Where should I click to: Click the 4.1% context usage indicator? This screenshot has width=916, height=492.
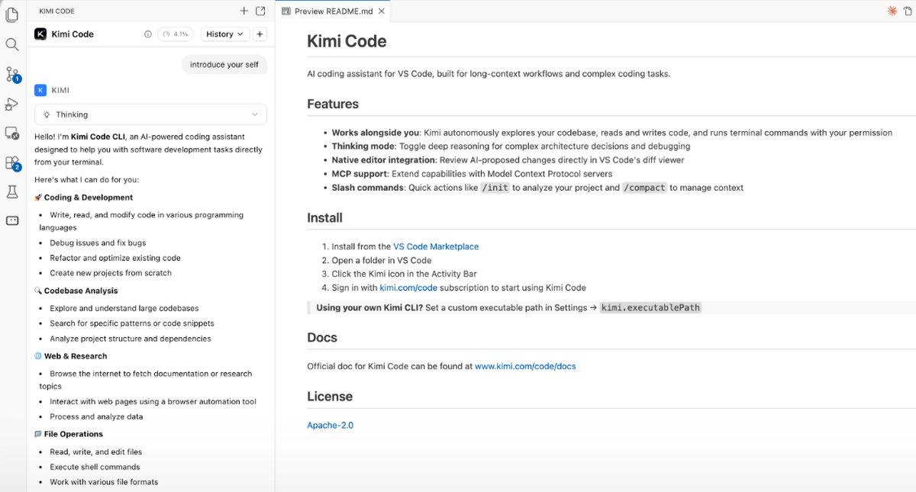tap(176, 34)
